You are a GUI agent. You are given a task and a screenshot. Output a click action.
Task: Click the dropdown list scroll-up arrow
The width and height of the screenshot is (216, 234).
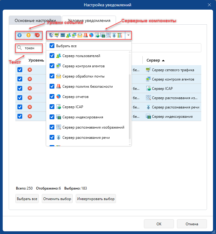[130, 52]
